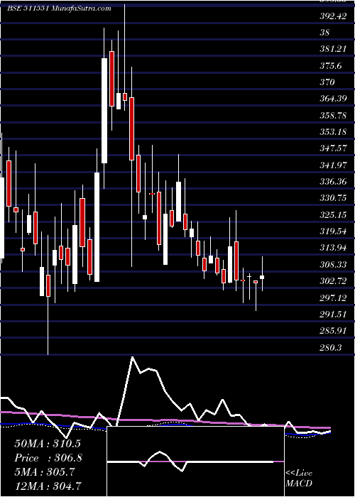Click the 50MA : 310.5 readout
The width and height of the screenshot is (355, 497).
[48, 444]
